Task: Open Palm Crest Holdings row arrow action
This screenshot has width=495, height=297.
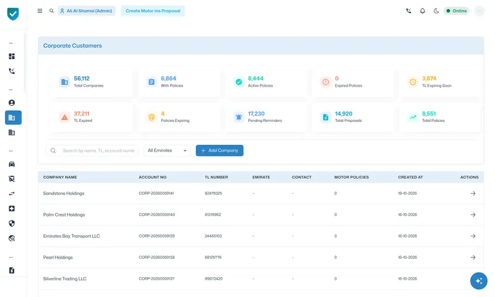Action: [473, 215]
